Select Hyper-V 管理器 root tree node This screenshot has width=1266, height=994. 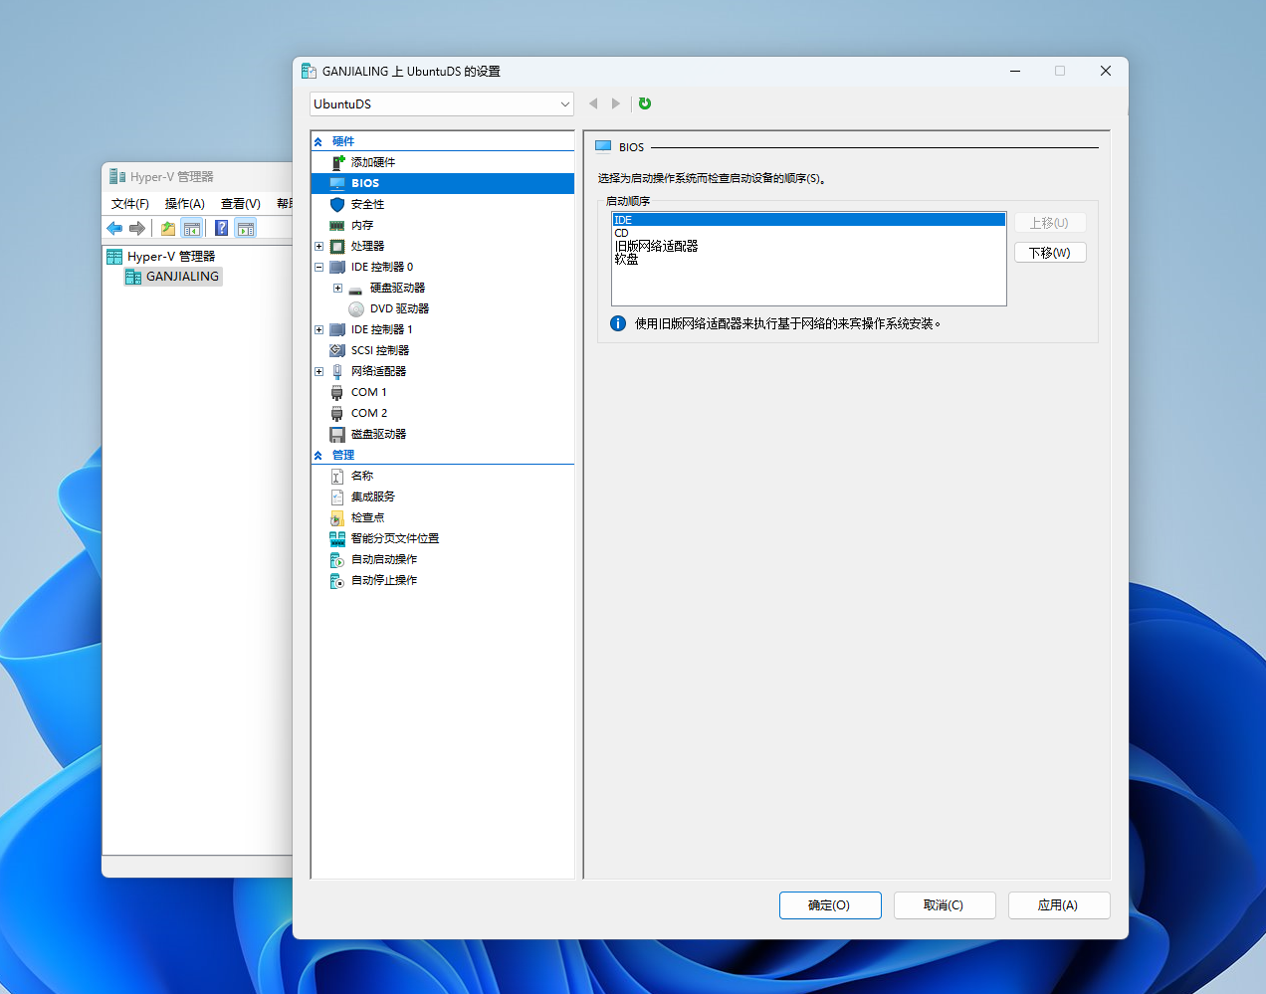click(160, 257)
